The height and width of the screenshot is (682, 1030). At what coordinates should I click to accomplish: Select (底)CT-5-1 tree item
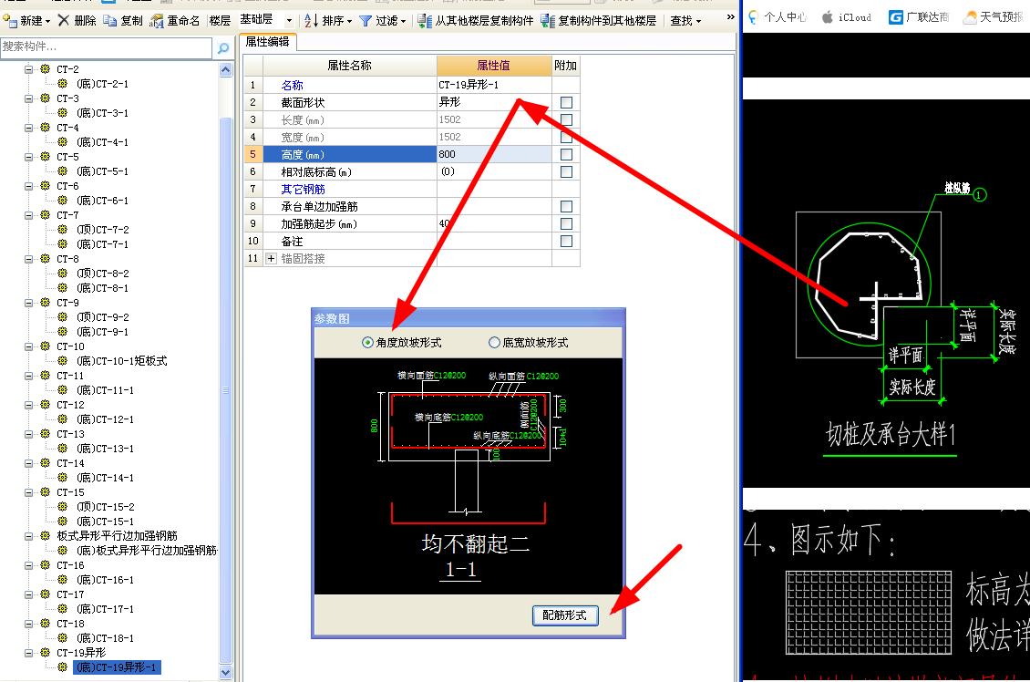click(x=102, y=170)
